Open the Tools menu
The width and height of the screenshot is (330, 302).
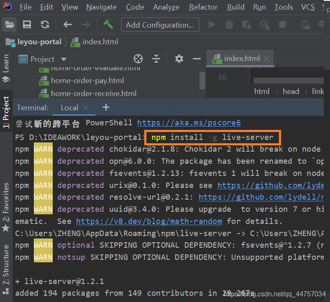tap(284, 7)
